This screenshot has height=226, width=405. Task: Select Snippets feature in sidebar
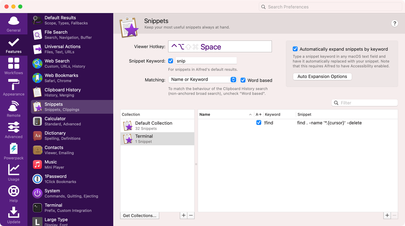[x=72, y=107]
